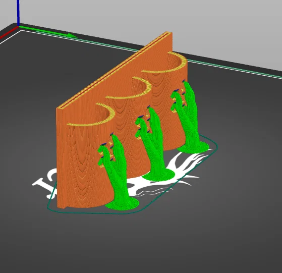Click the blue Z axis line

[18, 13]
